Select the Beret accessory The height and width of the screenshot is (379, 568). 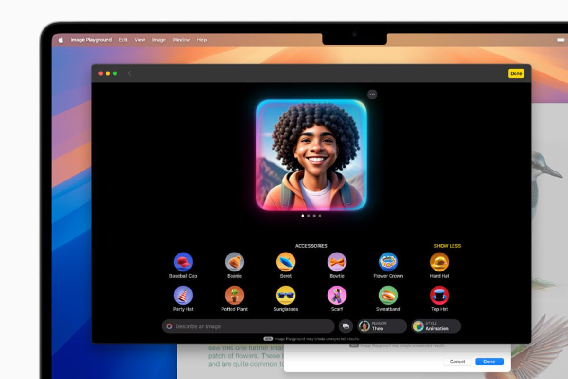pos(285,262)
